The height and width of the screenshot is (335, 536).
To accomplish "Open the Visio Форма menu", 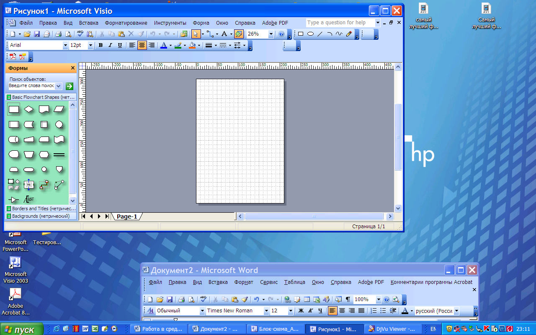I will click(201, 23).
